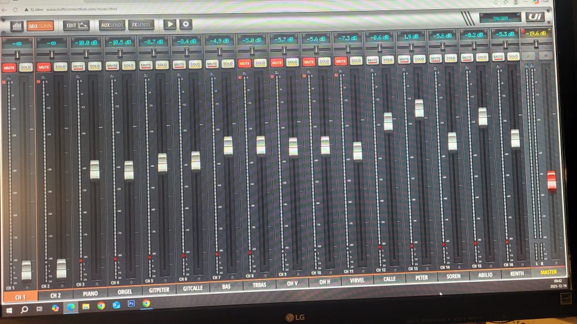Click the PIANO channel fader handle
The image size is (577, 324).
(x=94, y=170)
